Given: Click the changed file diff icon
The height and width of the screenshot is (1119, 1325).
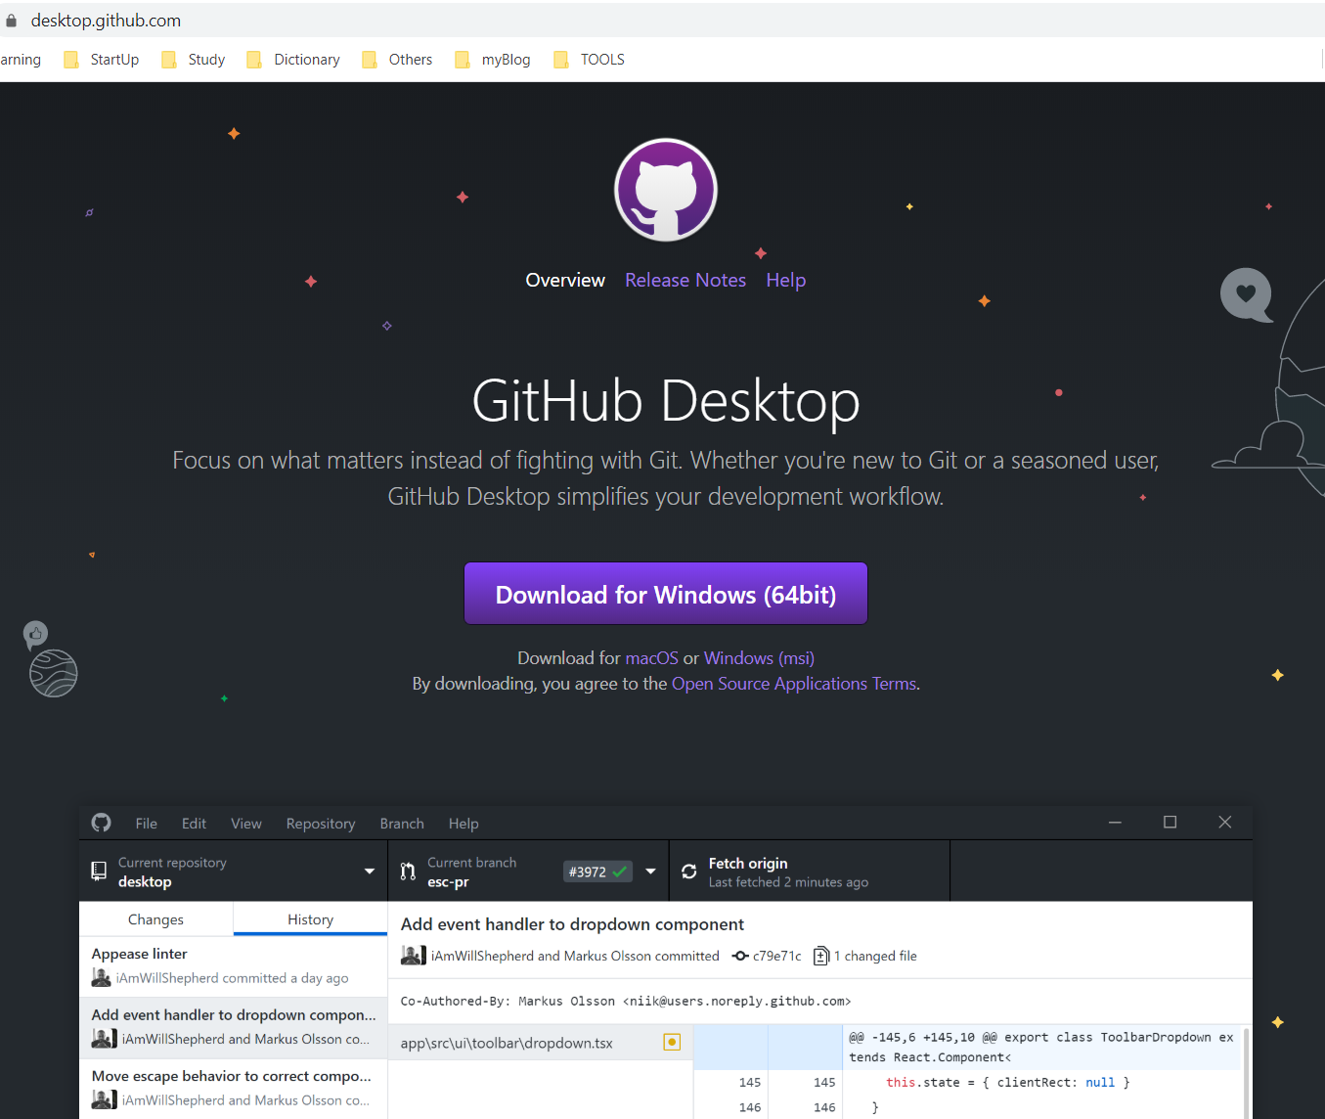Looking at the screenshot, I should pyautogui.click(x=821, y=956).
